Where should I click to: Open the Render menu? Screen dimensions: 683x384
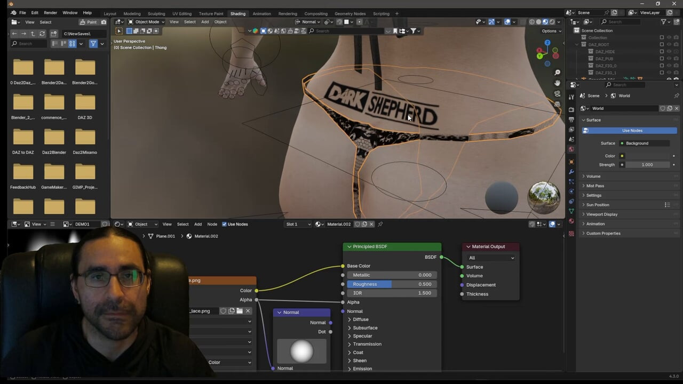tap(50, 13)
